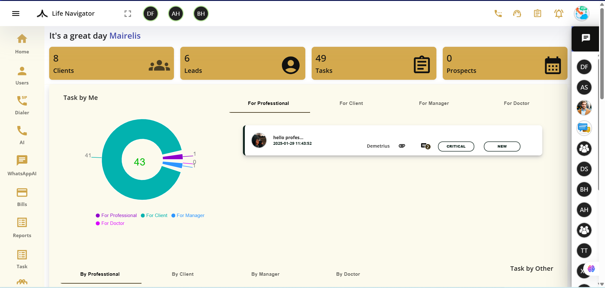Viewport: 605px width, 288px height.
Task: Click the clipboard icon in header
Action: pyautogui.click(x=537, y=14)
